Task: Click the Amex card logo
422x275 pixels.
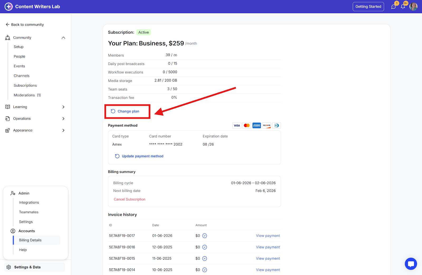Action: tap(256, 125)
